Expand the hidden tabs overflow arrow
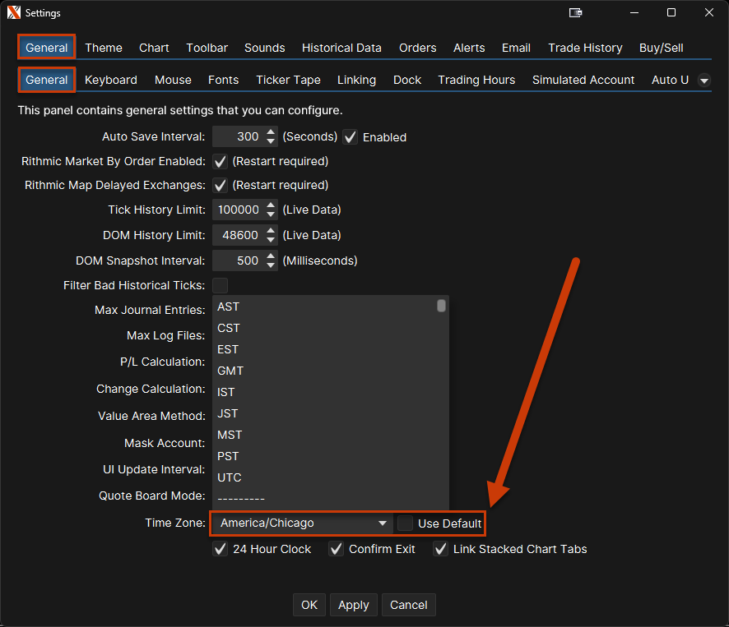Image resolution: width=729 pixels, height=627 pixels. click(x=703, y=81)
